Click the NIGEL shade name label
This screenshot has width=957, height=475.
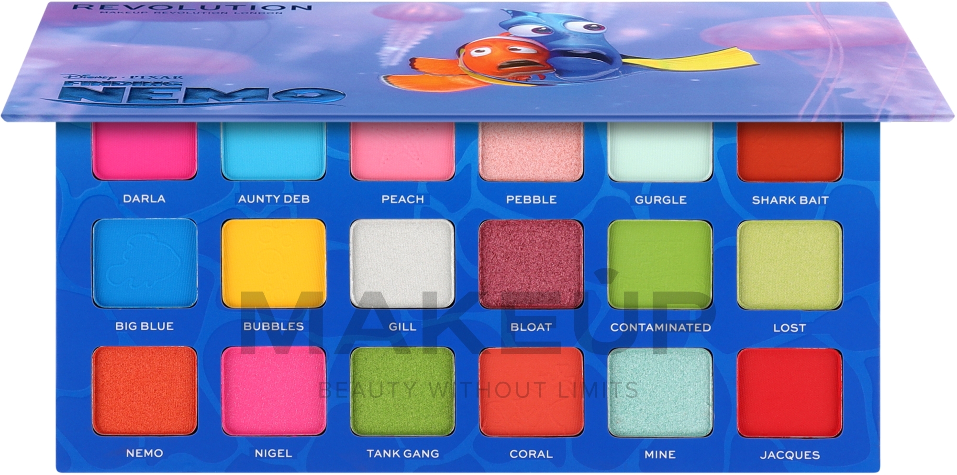[273, 453]
